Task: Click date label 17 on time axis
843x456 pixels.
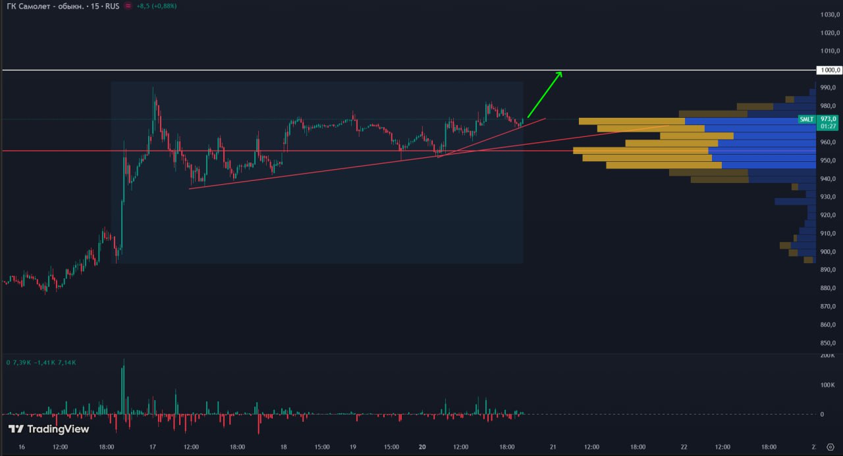Action: click(152, 447)
